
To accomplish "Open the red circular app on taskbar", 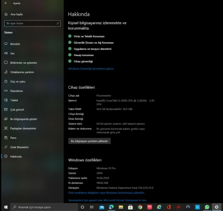I will point(178,207).
